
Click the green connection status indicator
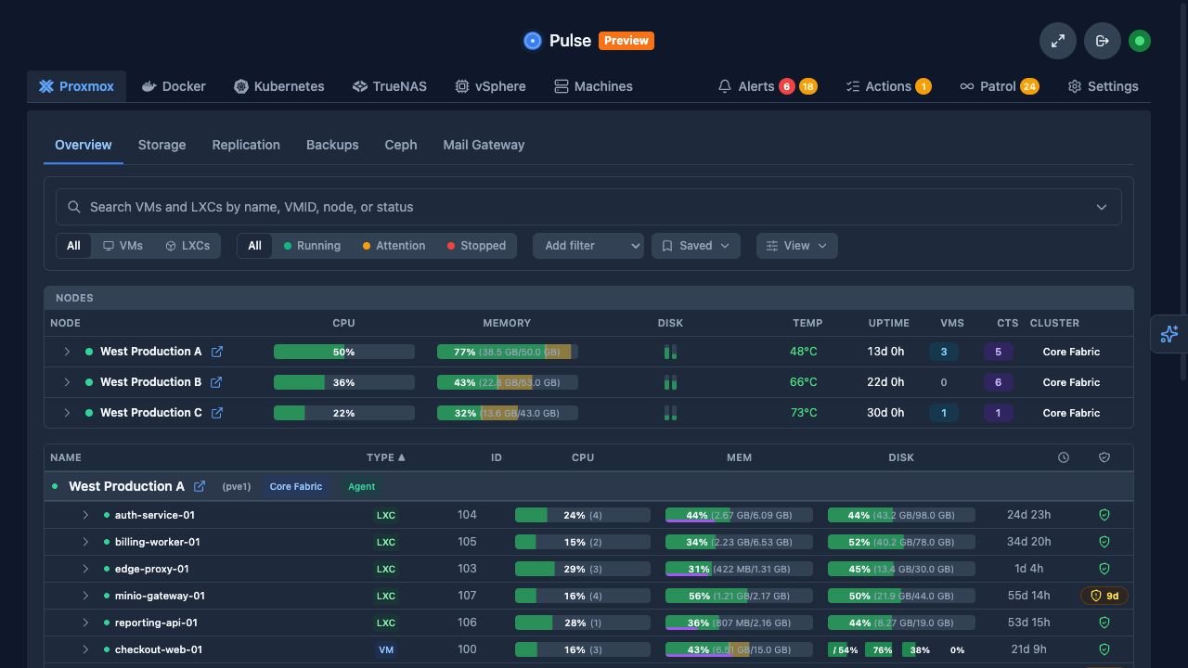(x=1140, y=41)
